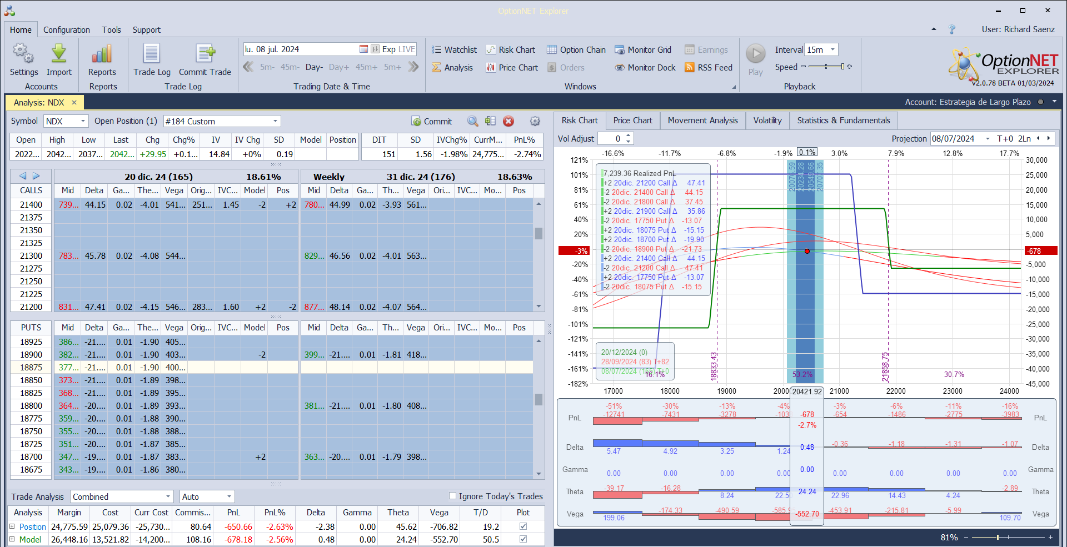1067x547 pixels.
Task: Open the calendar date picker icon
Action: 363,49
